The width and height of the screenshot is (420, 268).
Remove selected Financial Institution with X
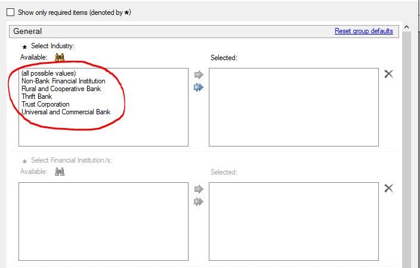388,188
